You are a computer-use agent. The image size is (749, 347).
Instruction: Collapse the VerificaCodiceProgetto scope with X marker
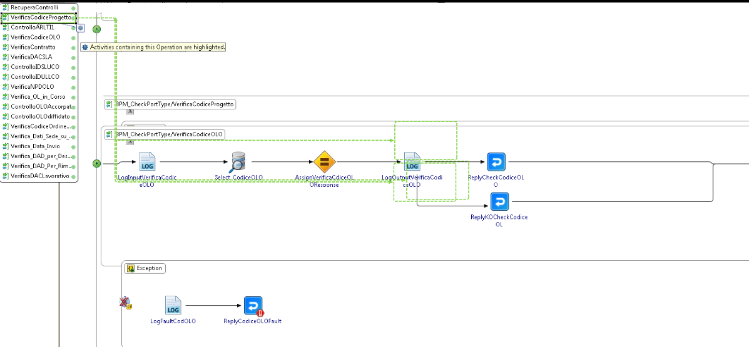(130, 111)
